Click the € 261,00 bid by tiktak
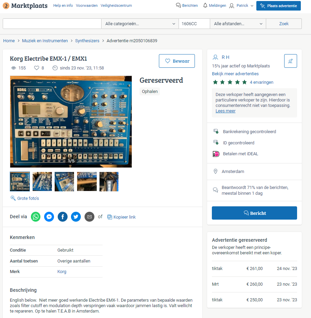 [x=255, y=269]
